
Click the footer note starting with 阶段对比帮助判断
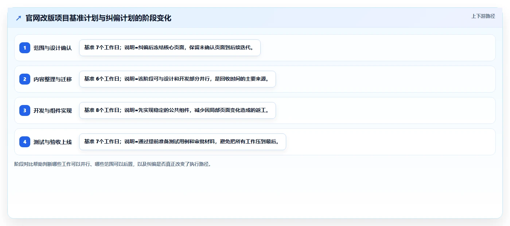coord(113,164)
